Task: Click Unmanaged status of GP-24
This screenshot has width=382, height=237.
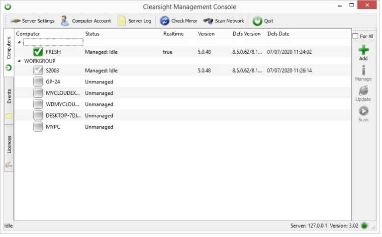Action: [x=99, y=82]
